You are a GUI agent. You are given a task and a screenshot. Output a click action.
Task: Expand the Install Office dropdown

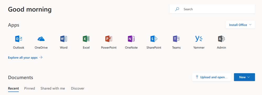pos(240,25)
